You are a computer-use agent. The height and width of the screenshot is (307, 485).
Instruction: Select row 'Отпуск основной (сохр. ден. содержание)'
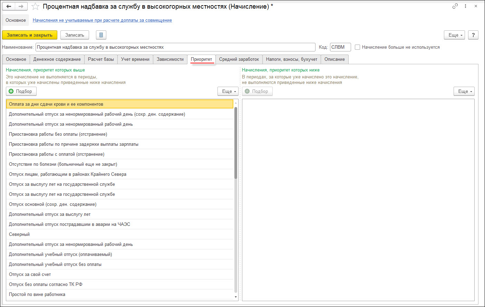pos(119,204)
